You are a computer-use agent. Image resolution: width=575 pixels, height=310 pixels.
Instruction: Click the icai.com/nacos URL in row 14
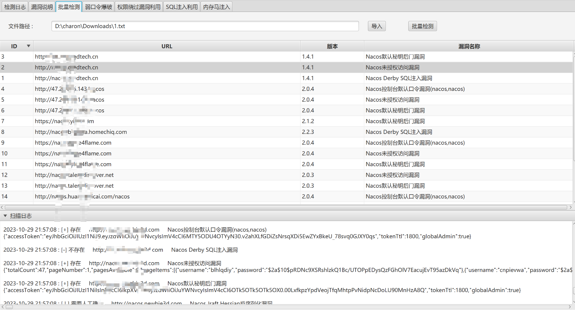(82, 196)
